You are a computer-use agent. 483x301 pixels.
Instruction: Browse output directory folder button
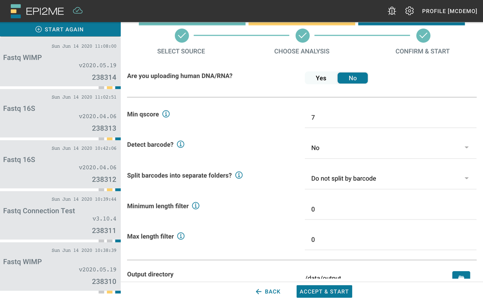(461, 275)
